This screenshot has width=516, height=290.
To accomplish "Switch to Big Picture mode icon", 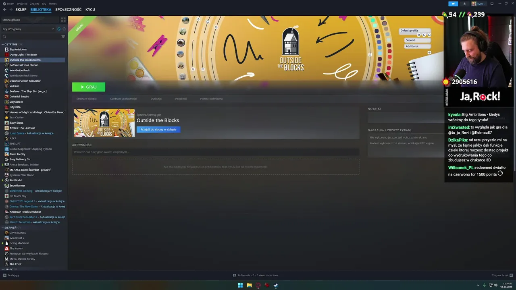I will 492,4.
